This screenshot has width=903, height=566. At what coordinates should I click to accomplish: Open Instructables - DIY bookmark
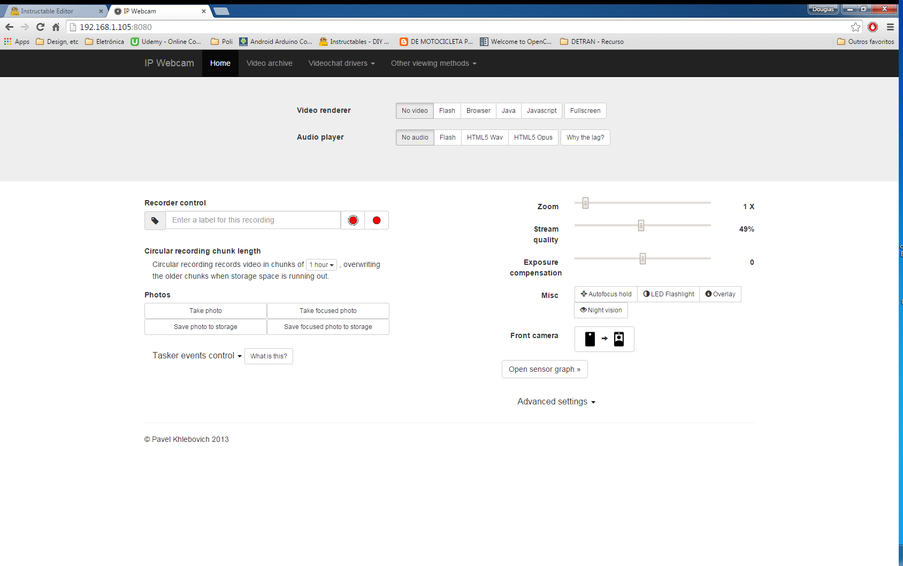[354, 41]
